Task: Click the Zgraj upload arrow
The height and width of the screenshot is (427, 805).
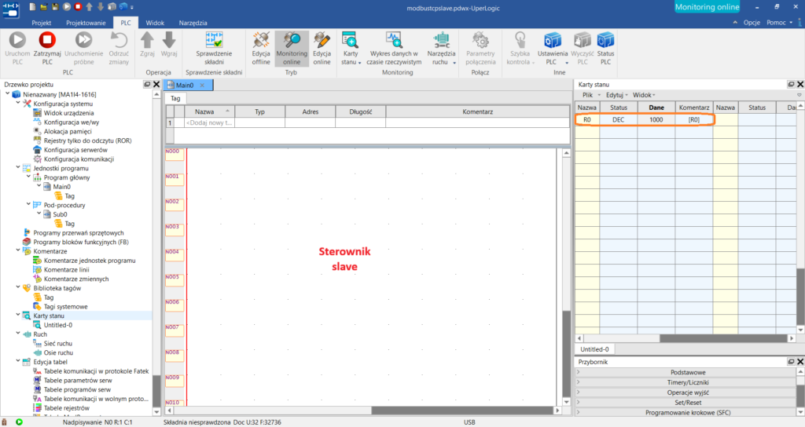Action: 147,41
